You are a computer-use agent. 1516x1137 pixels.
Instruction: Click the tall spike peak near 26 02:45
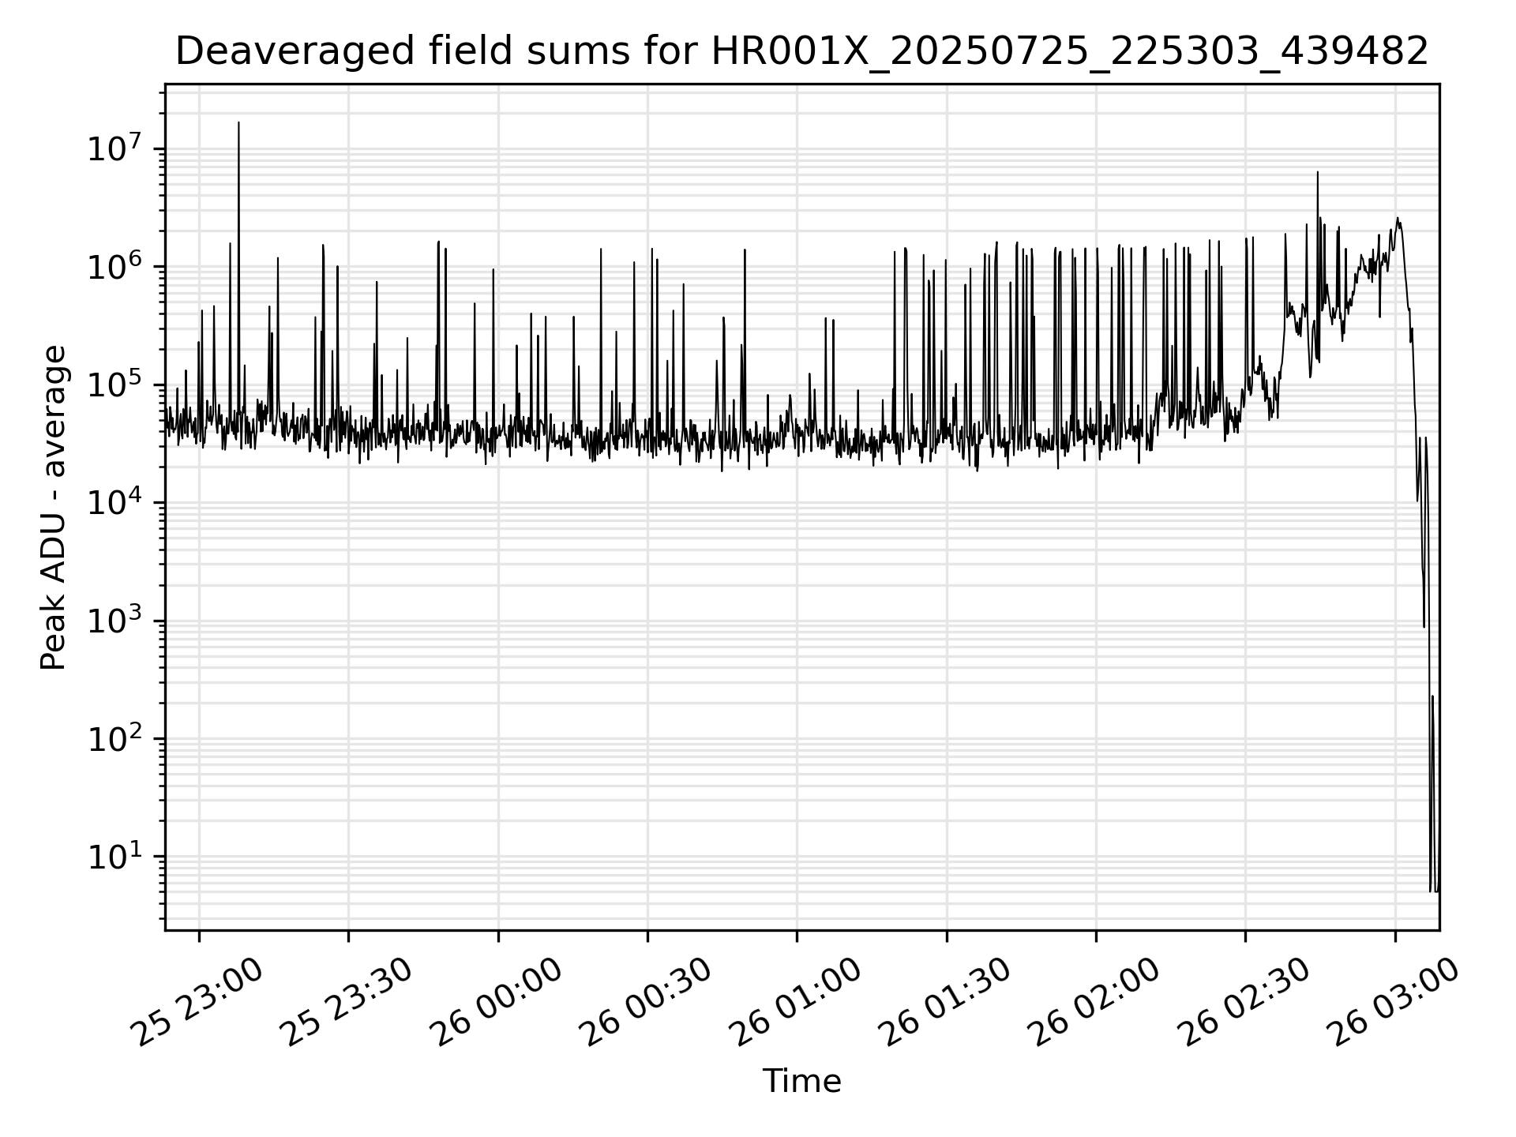pyautogui.click(x=1317, y=173)
